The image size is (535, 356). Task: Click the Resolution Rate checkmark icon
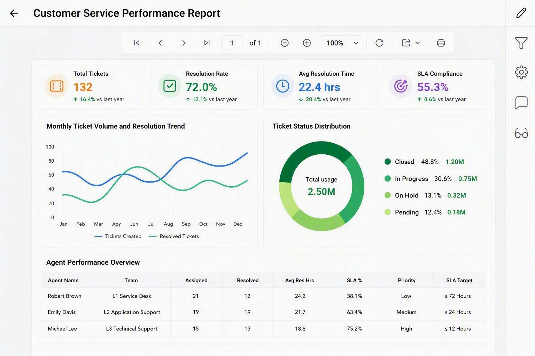click(170, 86)
